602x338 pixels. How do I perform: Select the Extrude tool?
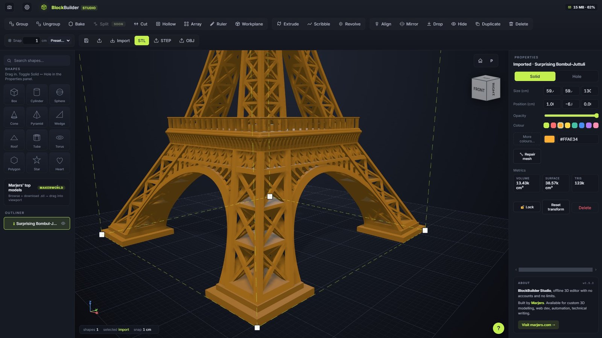pos(288,24)
